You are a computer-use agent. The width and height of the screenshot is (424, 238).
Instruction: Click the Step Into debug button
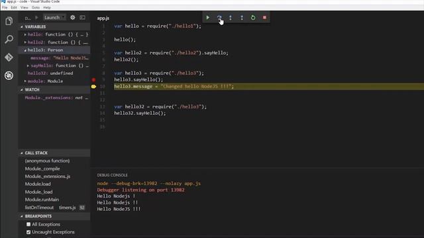[231, 18]
